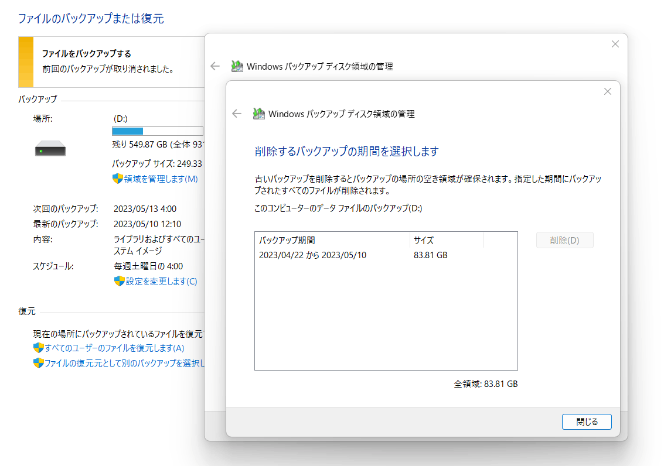This screenshot has width=664, height=466.
Task: Close the front disk management dialog
Action: coord(608,91)
